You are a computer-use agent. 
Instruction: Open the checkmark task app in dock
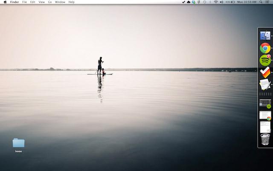click(265, 72)
